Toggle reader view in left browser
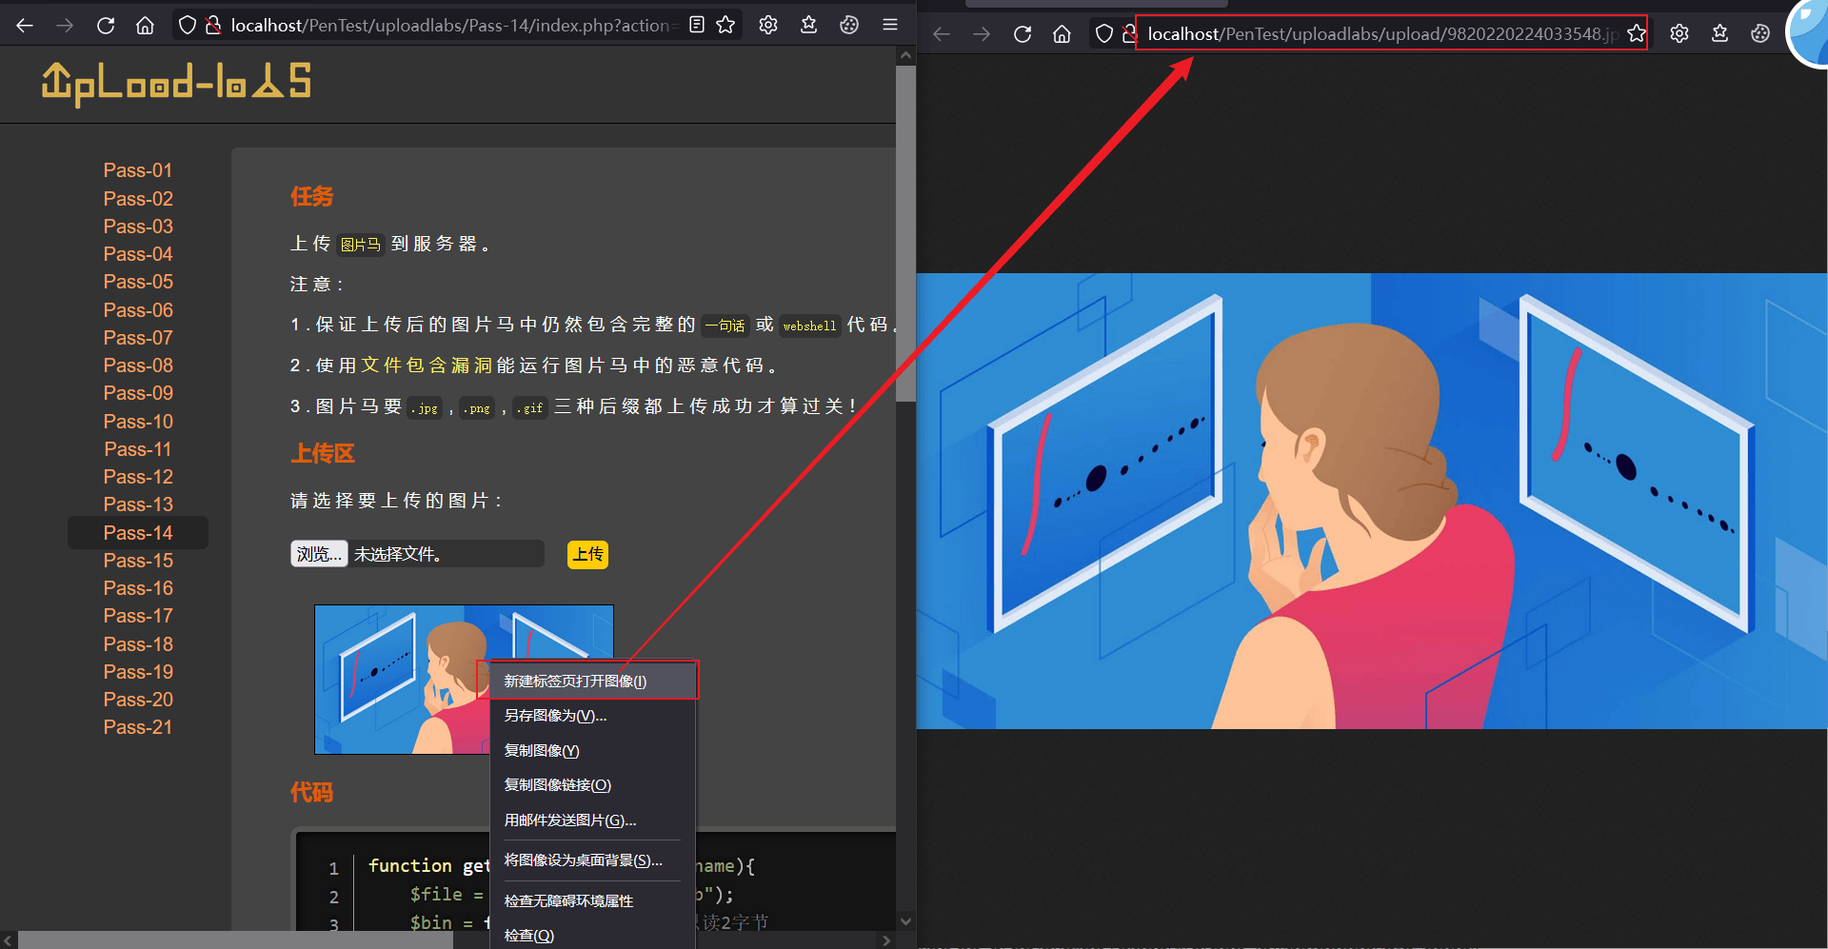The height and width of the screenshot is (949, 1828). click(x=697, y=25)
